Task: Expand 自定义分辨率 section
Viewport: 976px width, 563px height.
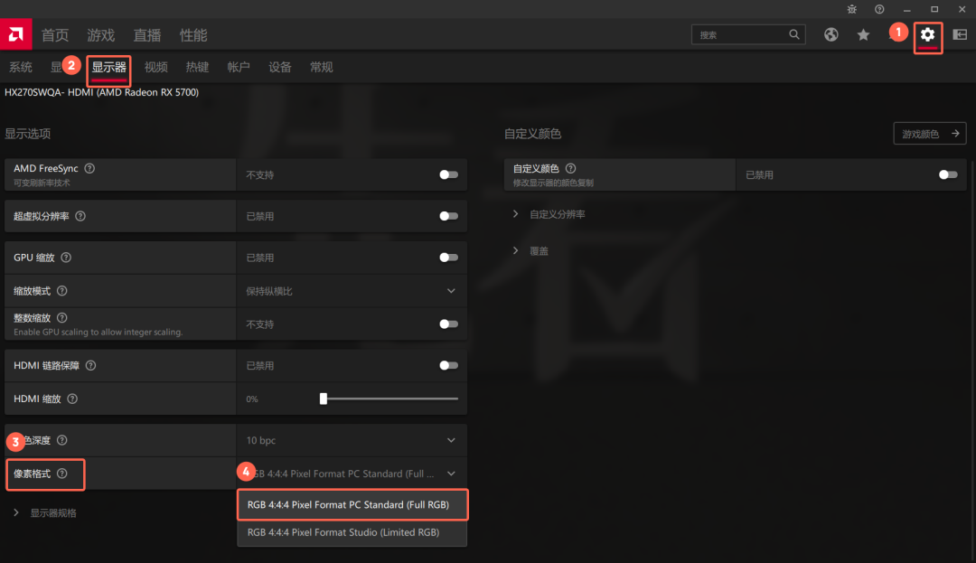Action: (x=549, y=214)
